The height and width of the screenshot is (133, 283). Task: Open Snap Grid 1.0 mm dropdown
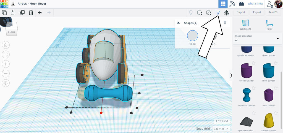point(221,129)
